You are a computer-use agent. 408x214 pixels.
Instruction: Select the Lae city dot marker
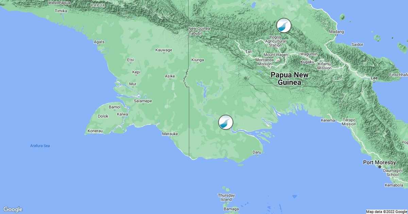tap(374, 82)
